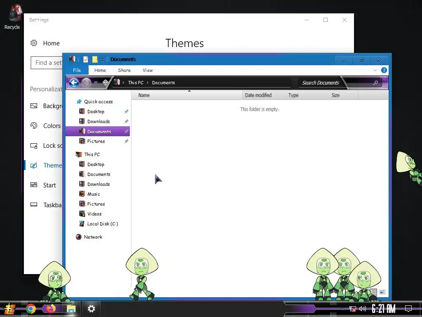Viewport: 422px width, 317px height.
Task: Open Videos folder under This PC
Action: click(x=94, y=214)
